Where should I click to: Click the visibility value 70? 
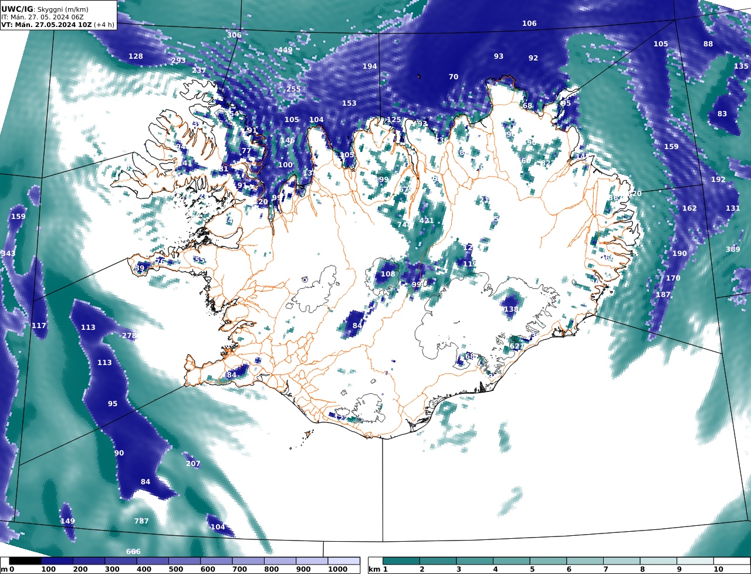[454, 77]
